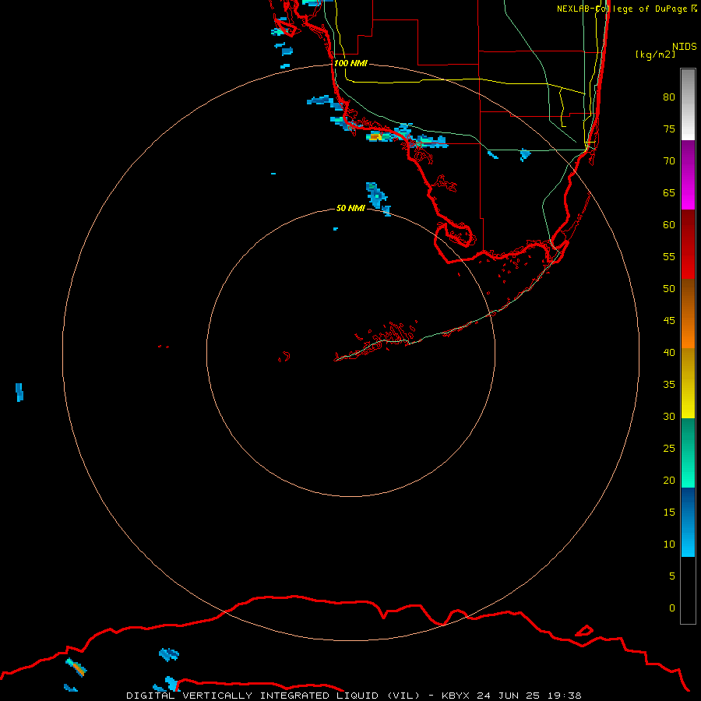The height and width of the screenshot is (701, 701).
Task: Click the 75 value on the color scale
Action: coord(669,129)
